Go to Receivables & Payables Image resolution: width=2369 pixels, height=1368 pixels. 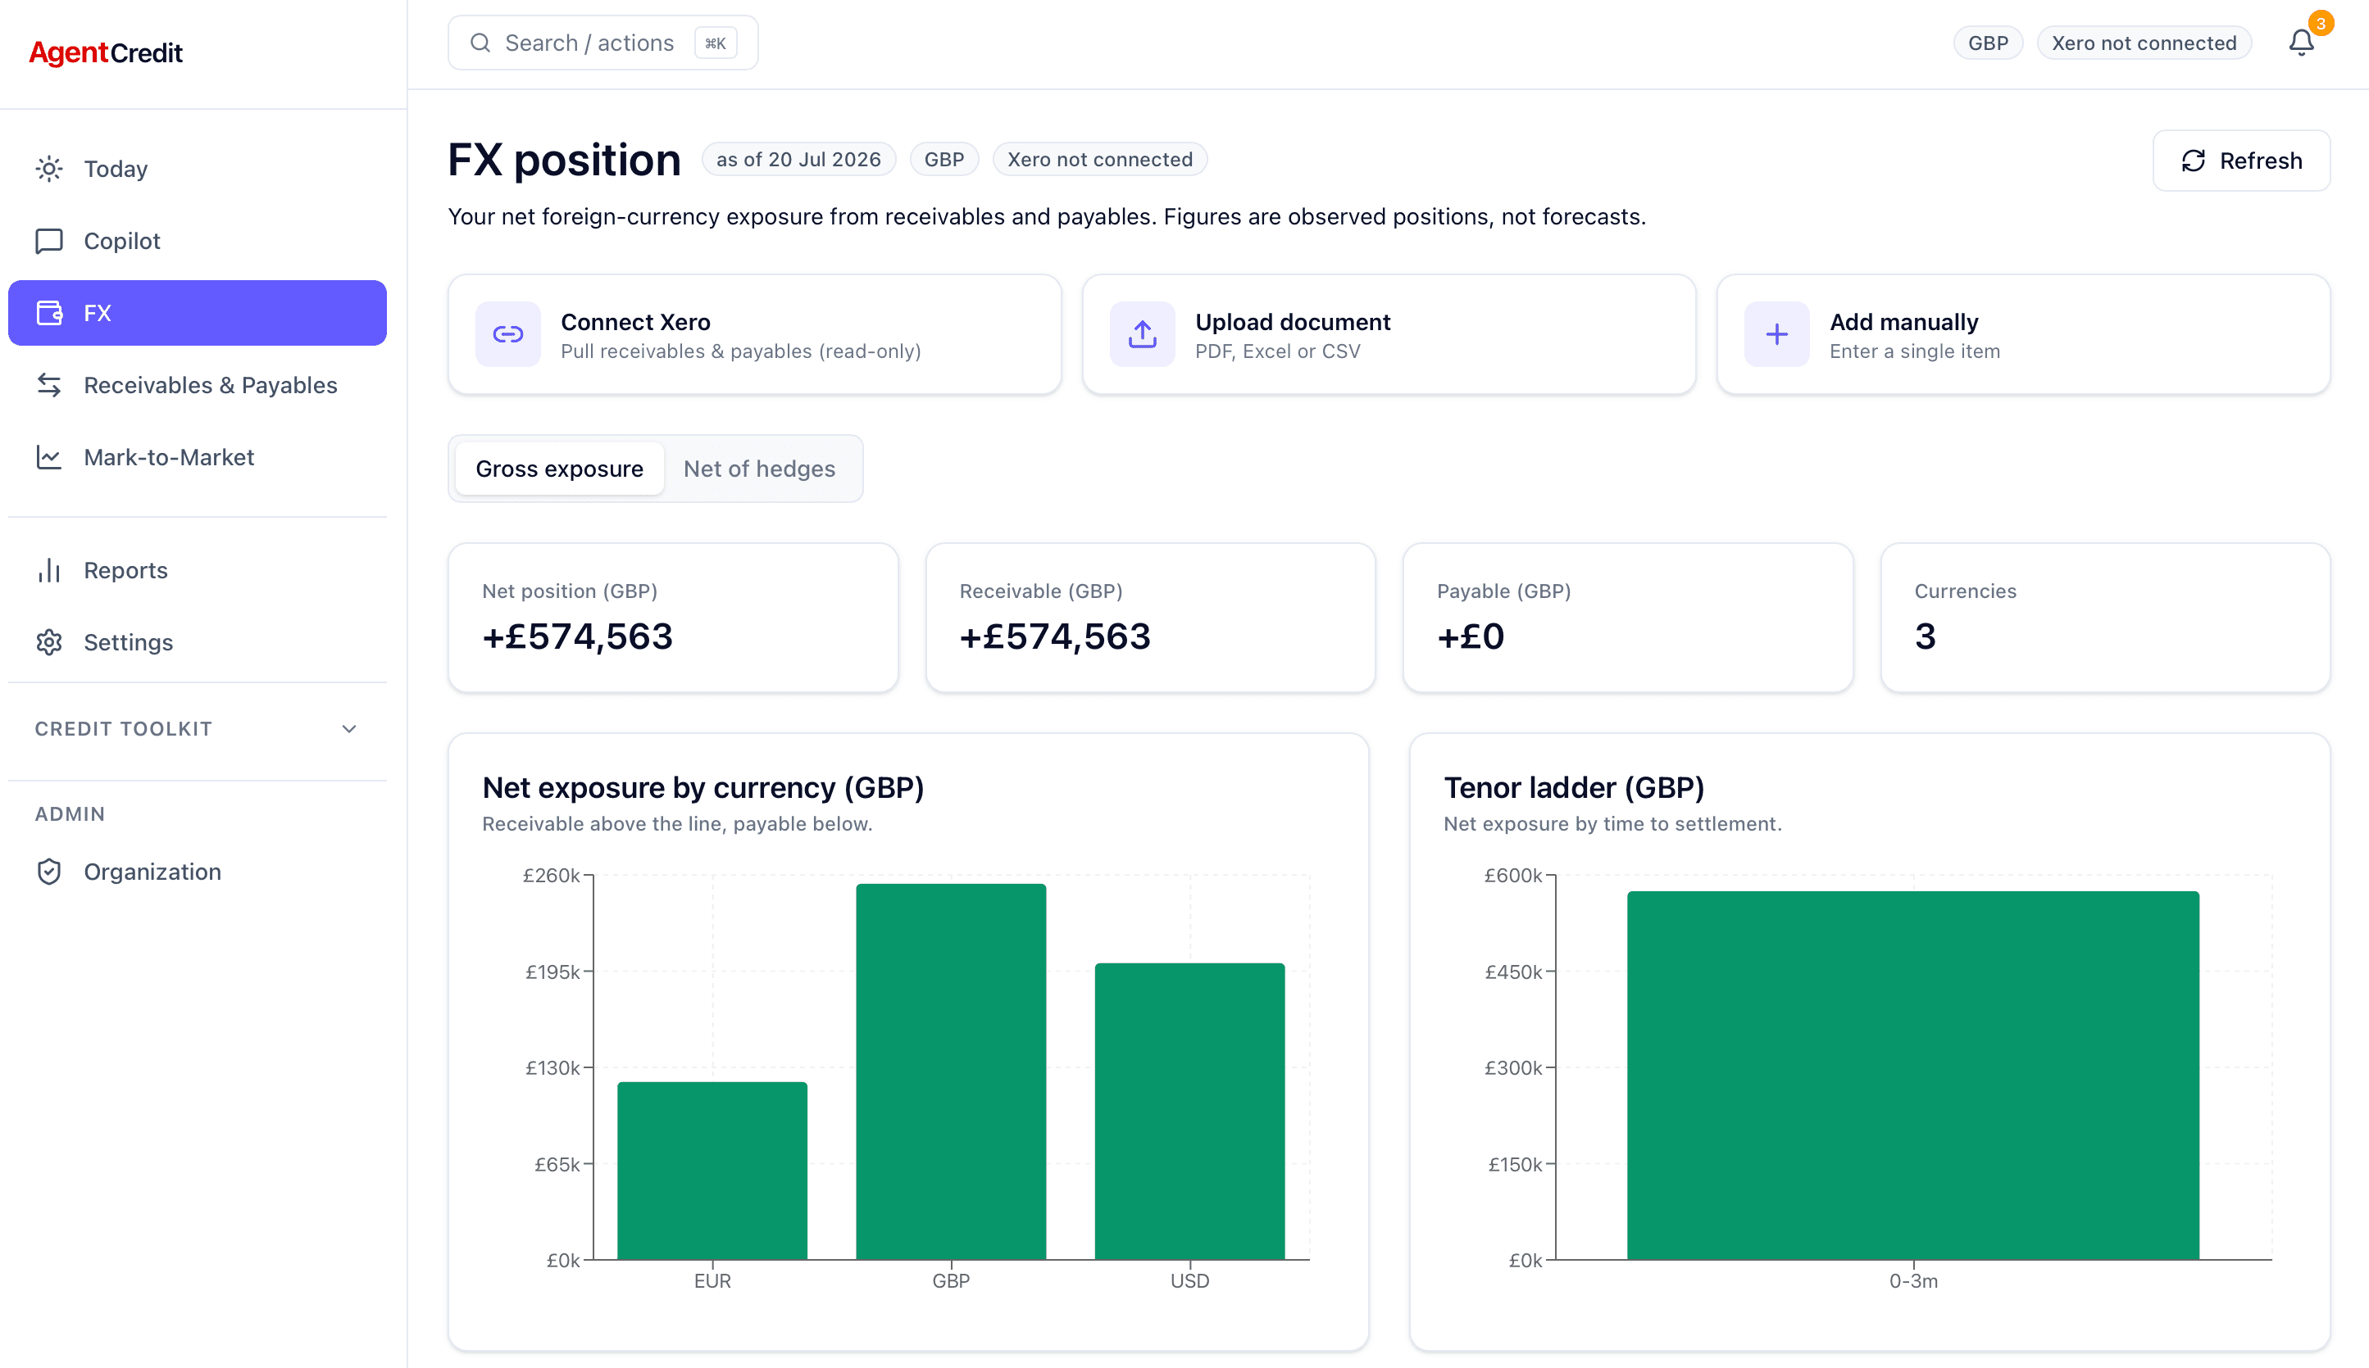(198, 385)
